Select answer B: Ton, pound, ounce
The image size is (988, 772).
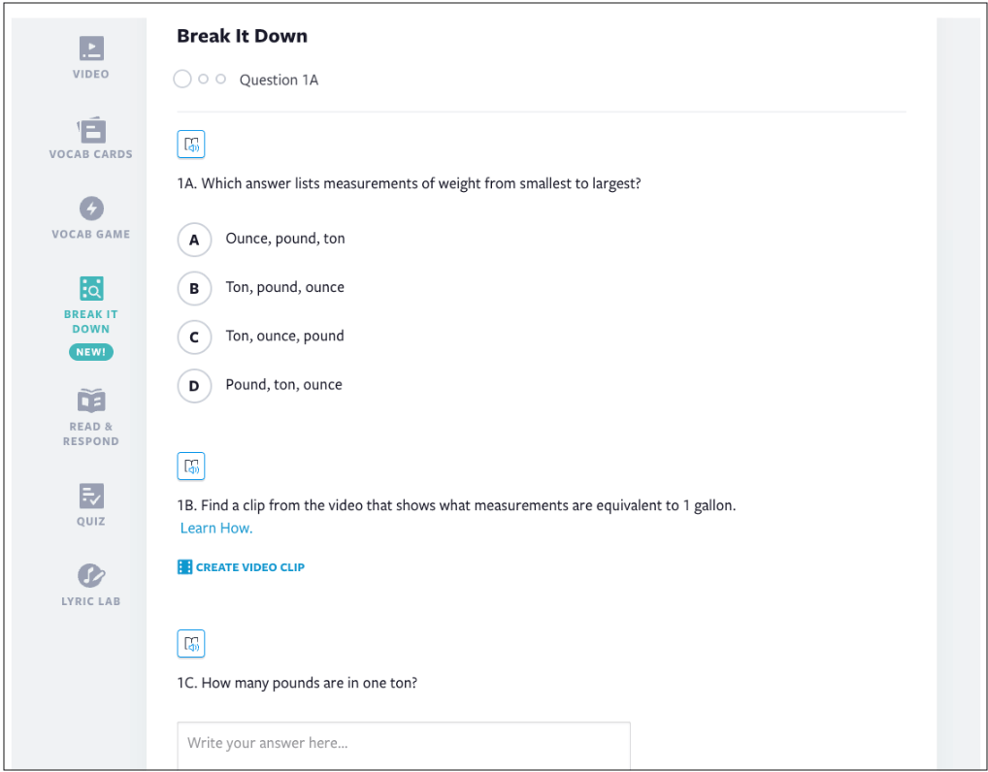tap(194, 288)
